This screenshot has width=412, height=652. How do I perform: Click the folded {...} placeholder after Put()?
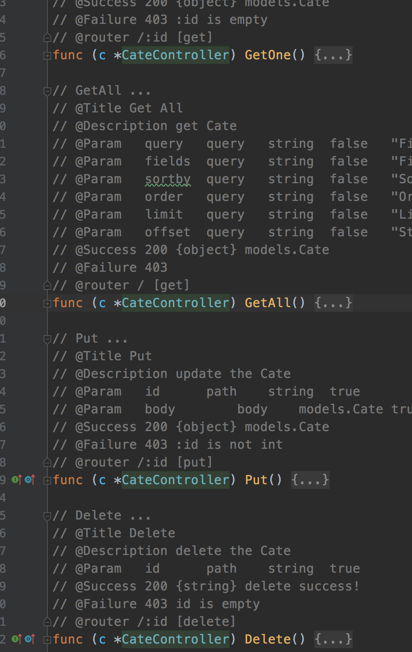click(x=310, y=480)
